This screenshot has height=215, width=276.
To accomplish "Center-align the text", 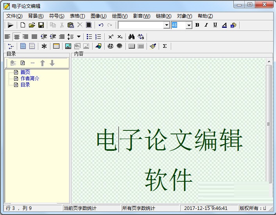I will point(17,37).
